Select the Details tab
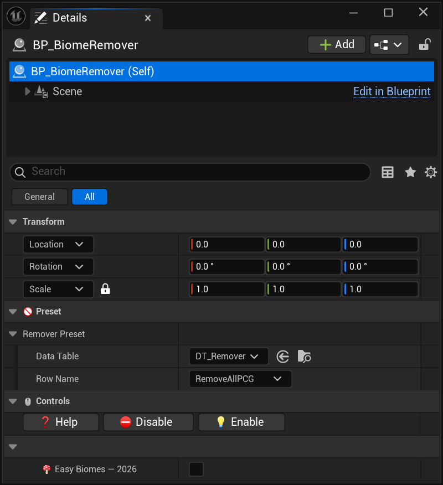 (x=96, y=18)
